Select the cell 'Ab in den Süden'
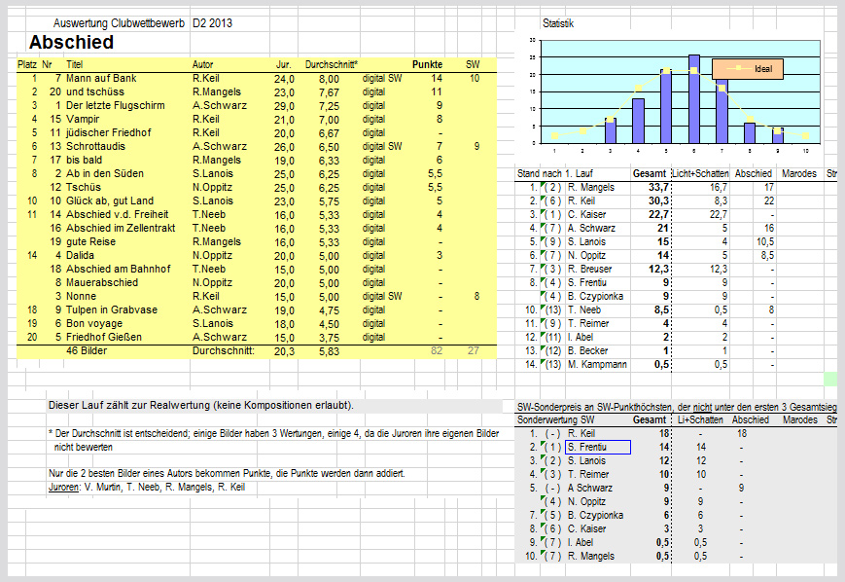 [x=105, y=173]
